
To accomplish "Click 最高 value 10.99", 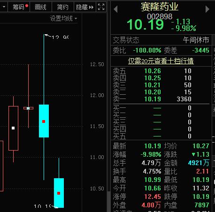I will [x=153, y=180].
